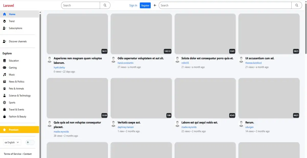Open the xdurgan channel link

coord(249,127)
